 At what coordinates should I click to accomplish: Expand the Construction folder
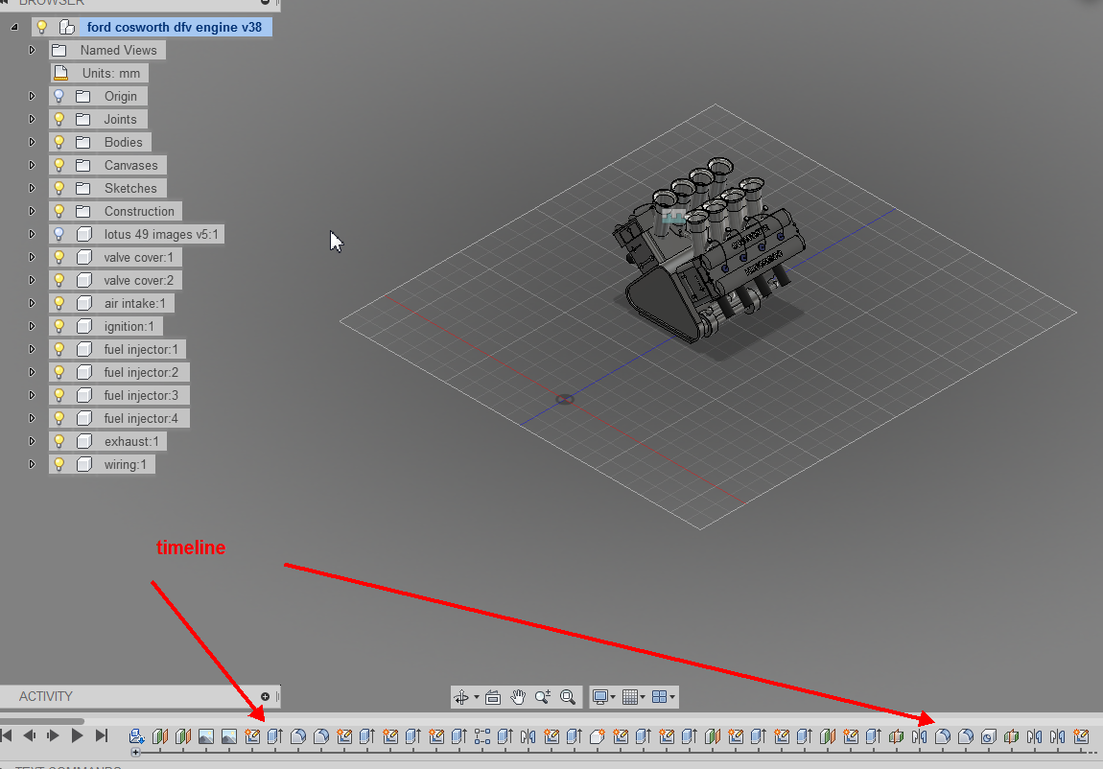click(32, 211)
